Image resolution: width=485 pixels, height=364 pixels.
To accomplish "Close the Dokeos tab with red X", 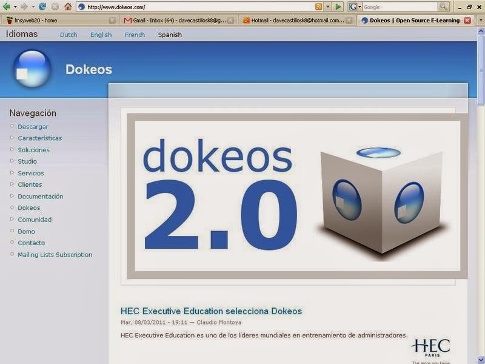I will (467, 21).
